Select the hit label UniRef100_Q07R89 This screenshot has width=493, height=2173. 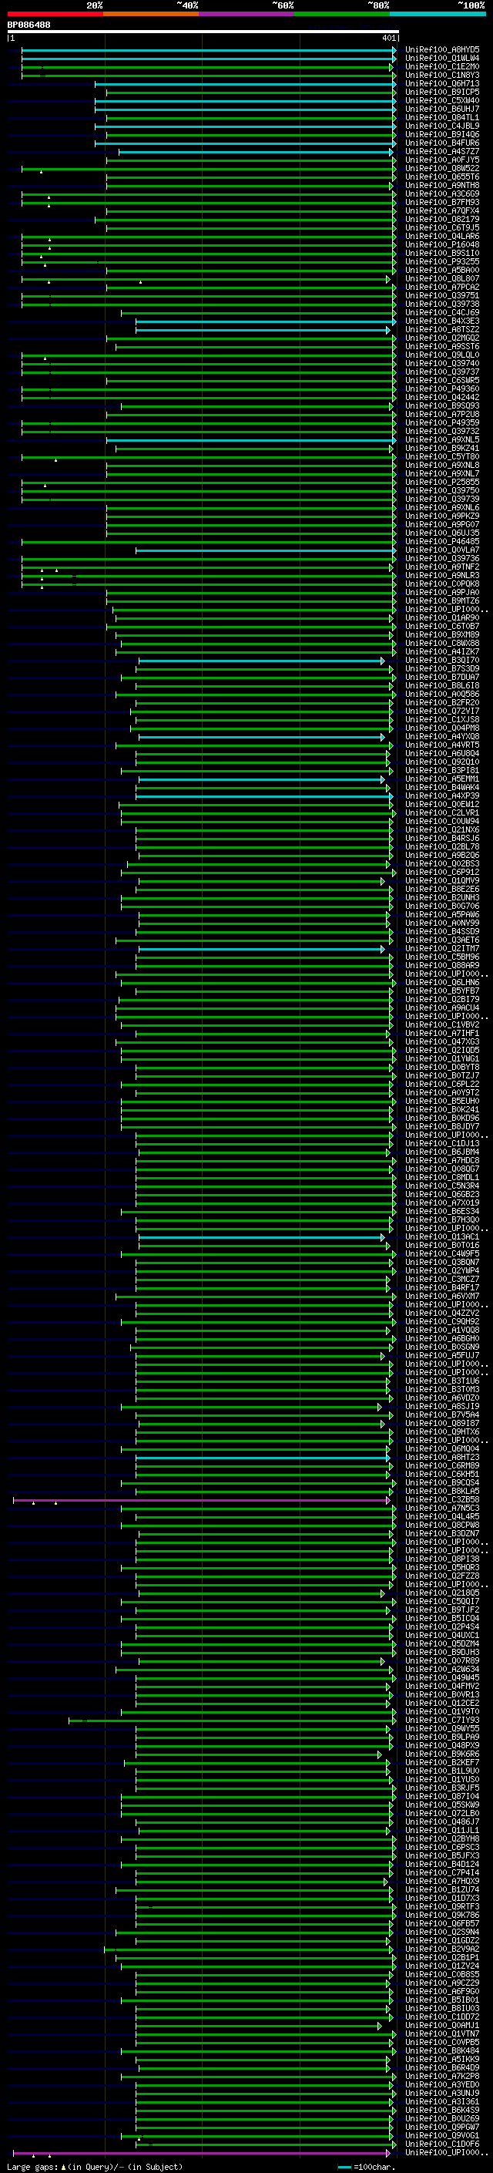(442, 1661)
